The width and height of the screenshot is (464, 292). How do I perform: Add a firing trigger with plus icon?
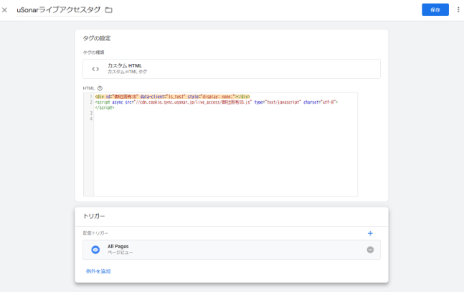coord(370,233)
